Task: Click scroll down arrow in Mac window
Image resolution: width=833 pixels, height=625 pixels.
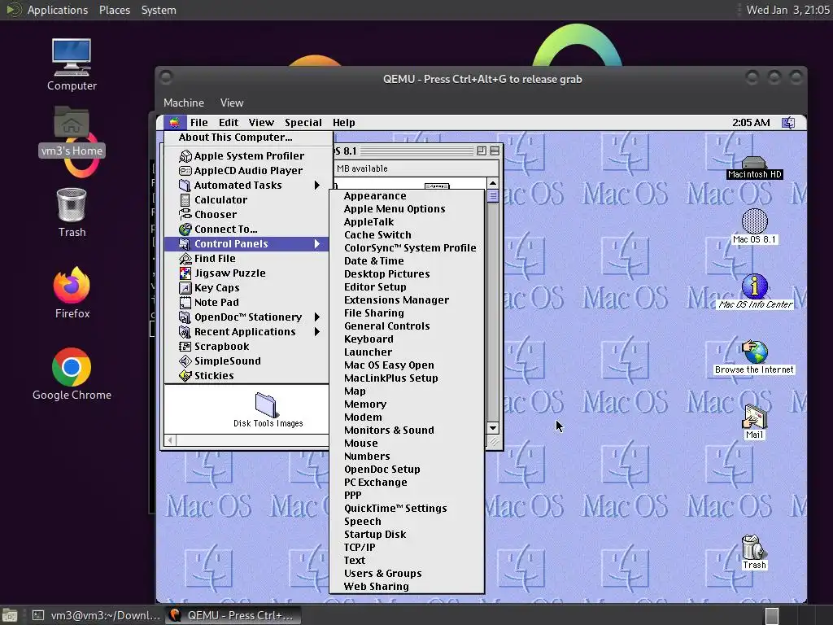Action: point(493,428)
